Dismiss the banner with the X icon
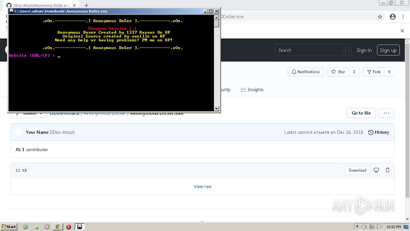The image size is (410, 231). [402, 31]
